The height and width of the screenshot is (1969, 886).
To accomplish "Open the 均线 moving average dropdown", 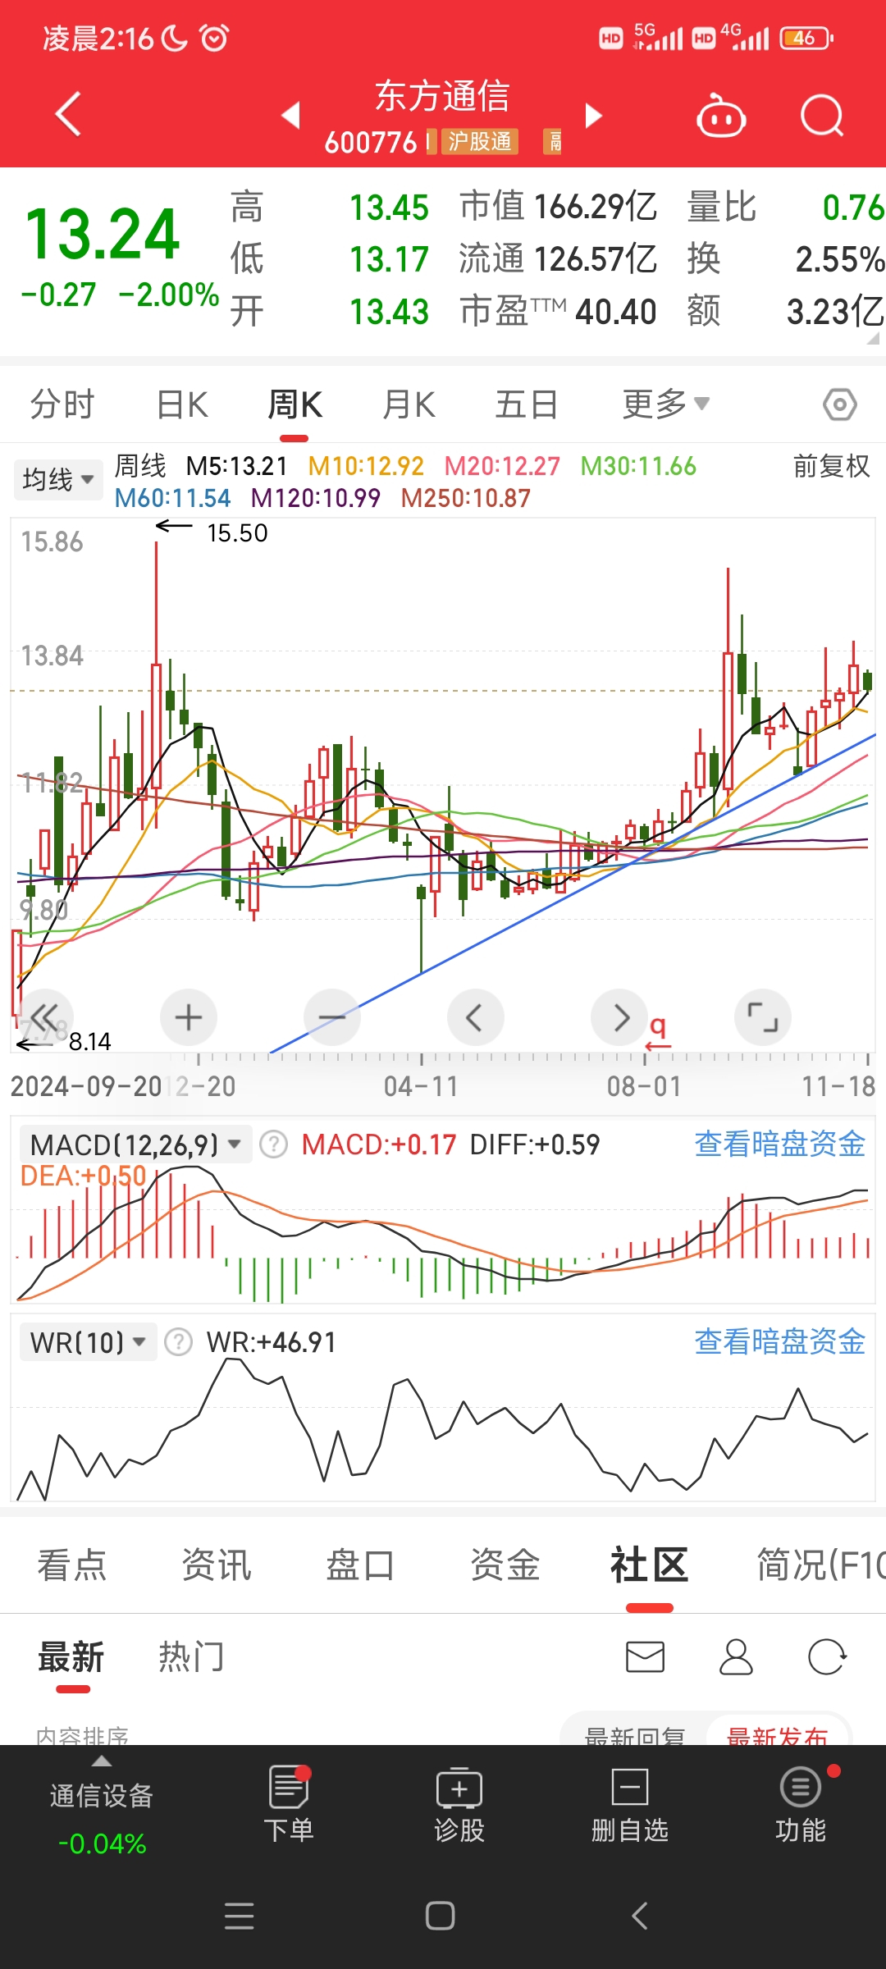I will (x=58, y=479).
